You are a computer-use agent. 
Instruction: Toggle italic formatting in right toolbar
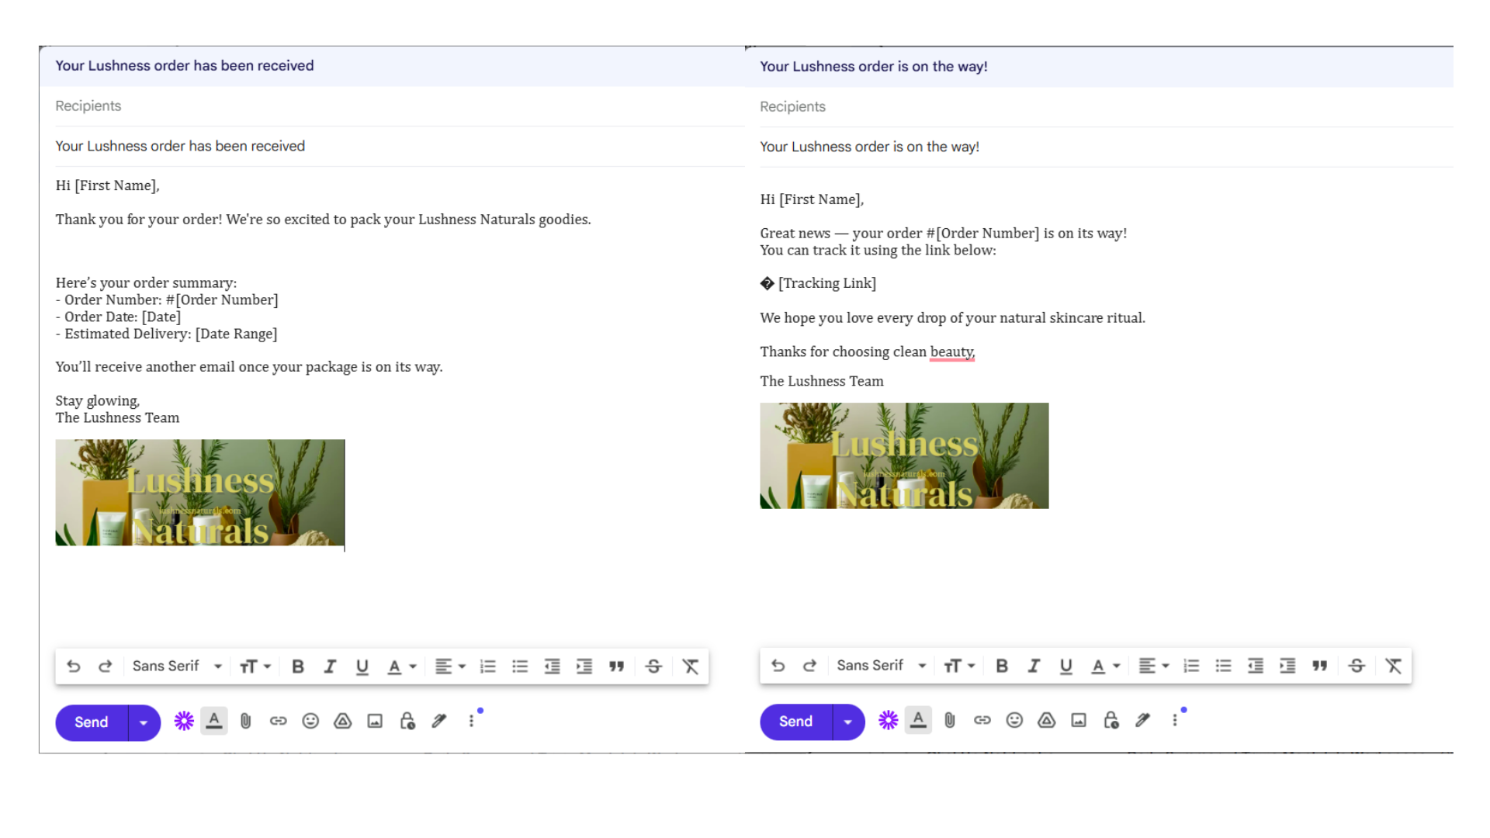point(1034,666)
